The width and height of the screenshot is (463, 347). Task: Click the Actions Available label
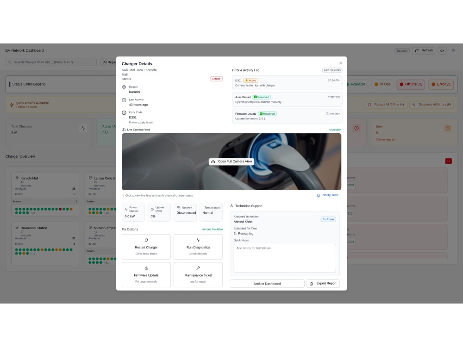[x=213, y=229]
